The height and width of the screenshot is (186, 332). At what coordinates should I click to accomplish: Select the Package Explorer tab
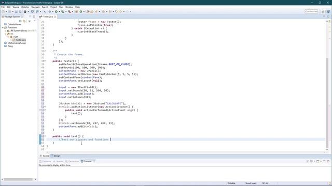[12, 17]
